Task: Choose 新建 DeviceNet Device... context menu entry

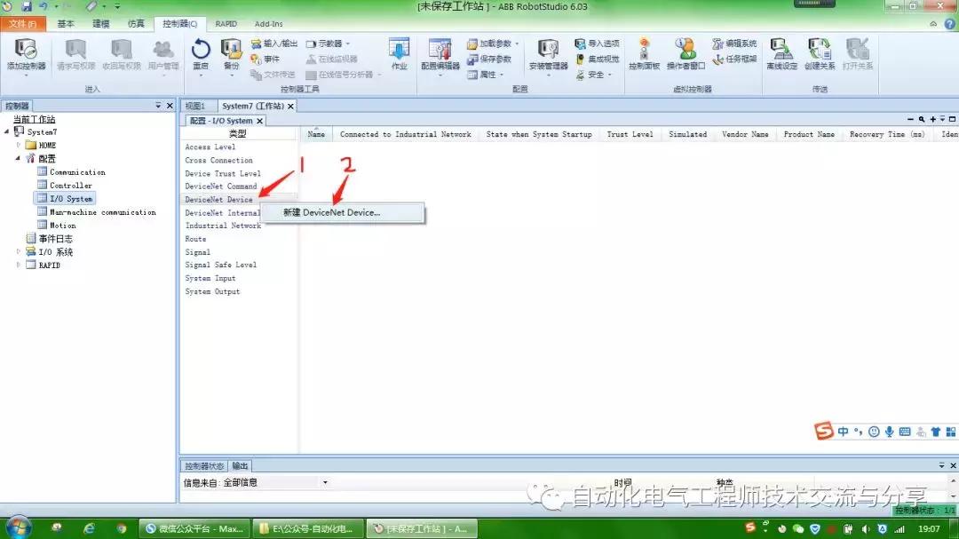Action: coord(343,212)
